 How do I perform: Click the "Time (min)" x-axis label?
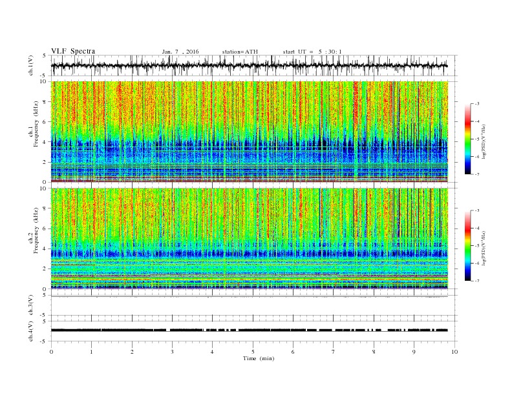pos(259,358)
